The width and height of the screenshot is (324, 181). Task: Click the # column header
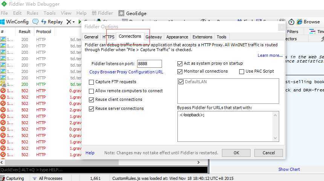[8, 32]
